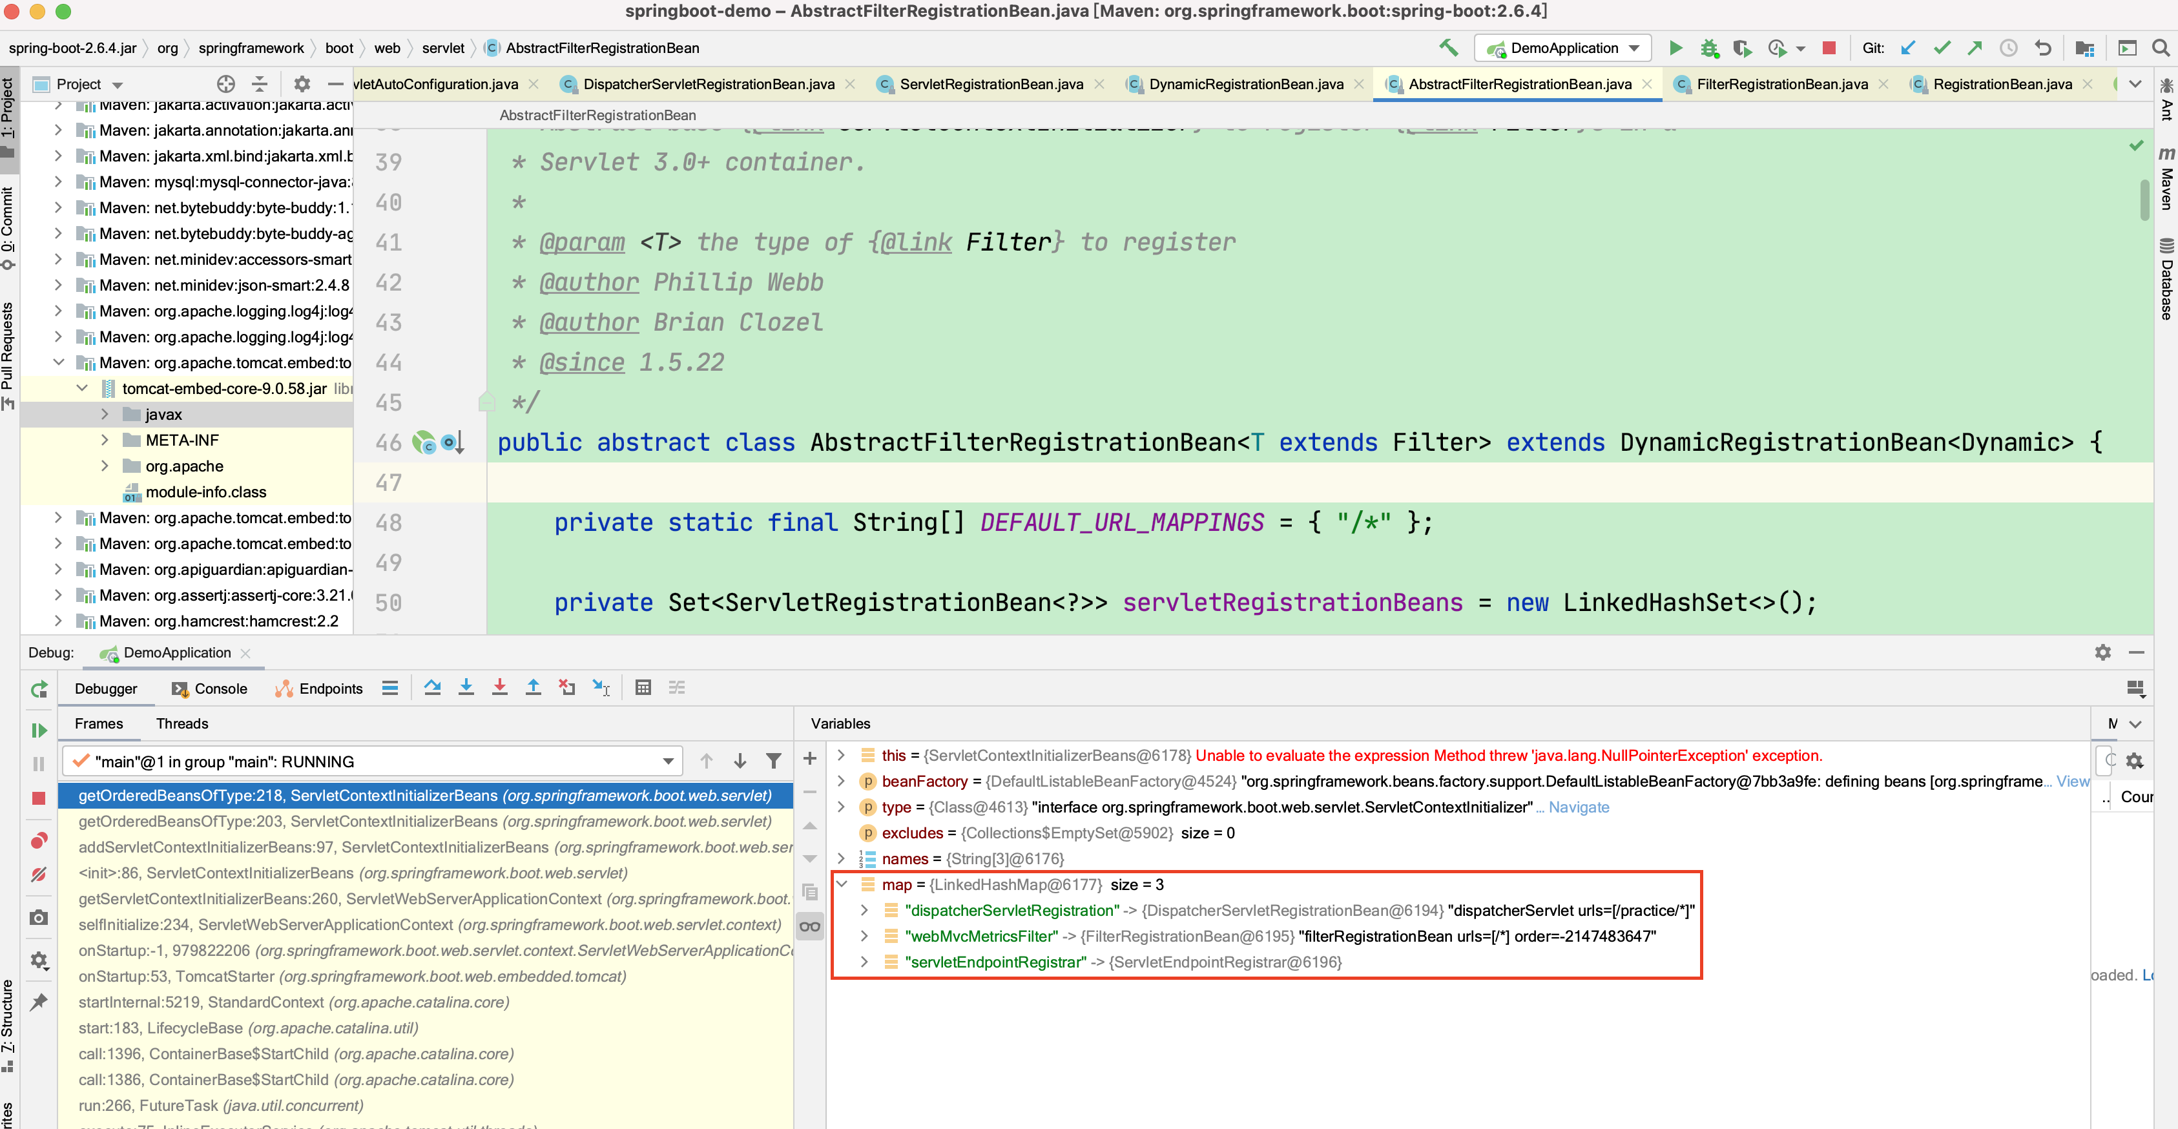
Task: Click the Navigate link on type variable
Action: [x=1579, y=807]
